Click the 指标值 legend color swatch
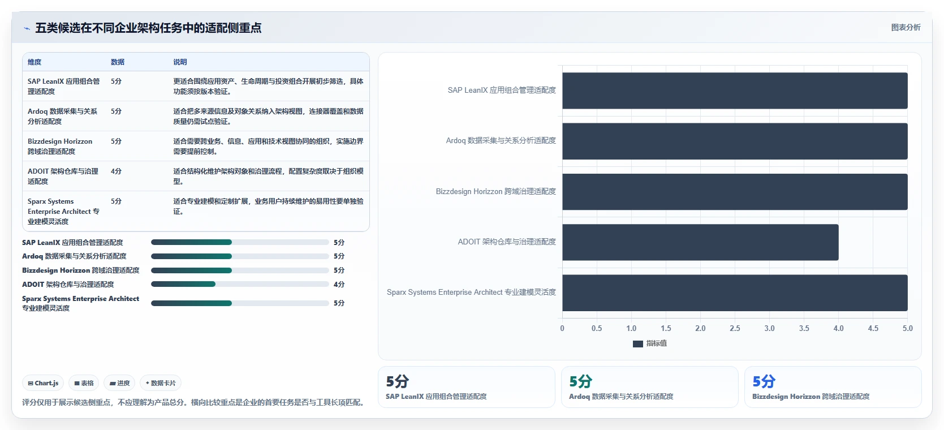The height and width of the screenshot is (430, 944). click(x=638, y=343)
